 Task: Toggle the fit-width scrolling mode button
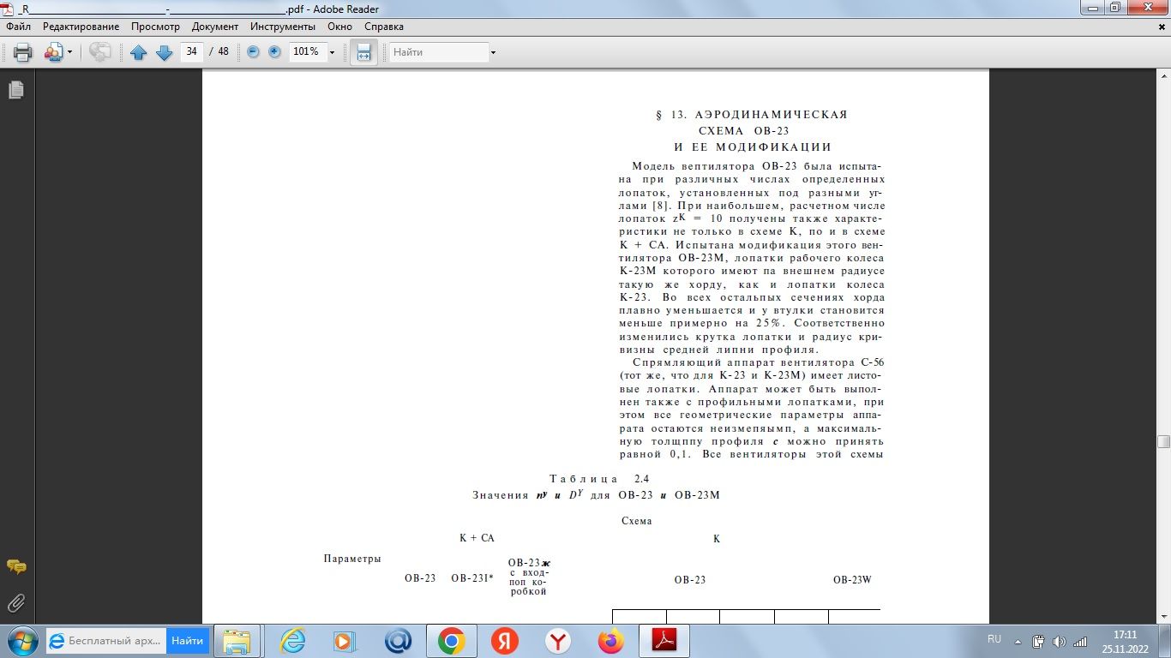pos(363,52)
